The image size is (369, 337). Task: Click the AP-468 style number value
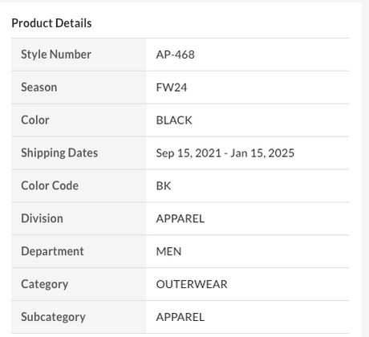tap(176, 55)
